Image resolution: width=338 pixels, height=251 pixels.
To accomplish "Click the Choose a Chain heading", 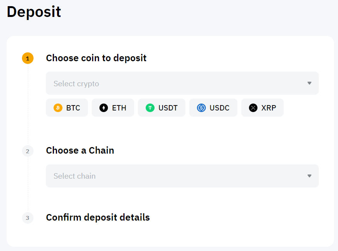I will [x=80, y=151].
